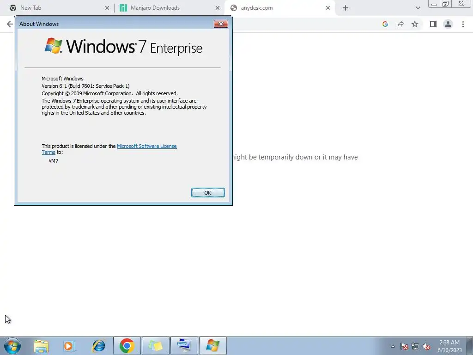Open the Microsoft Software License link
The width and height of the screenshot is (473, 355).
tap(146, 146)
